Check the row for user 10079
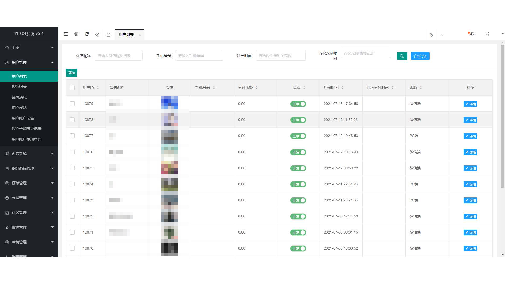The height and width of the screenshot is (284, 505). coord(72,104)
